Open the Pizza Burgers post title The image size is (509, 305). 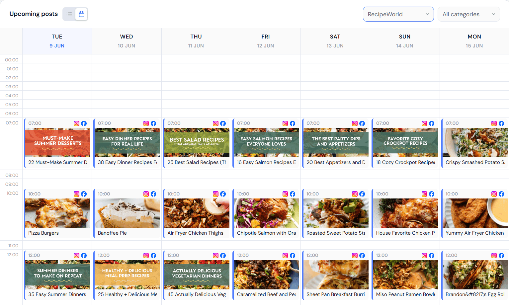click(x=43, y=233)
